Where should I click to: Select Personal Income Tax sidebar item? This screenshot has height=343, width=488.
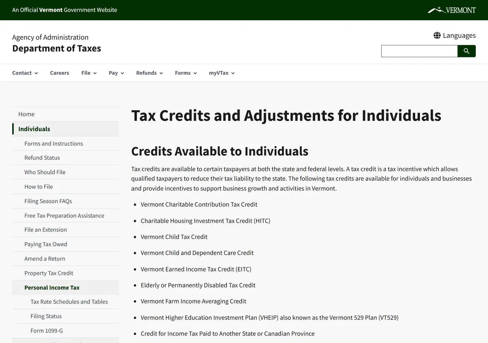coord(65,287)
